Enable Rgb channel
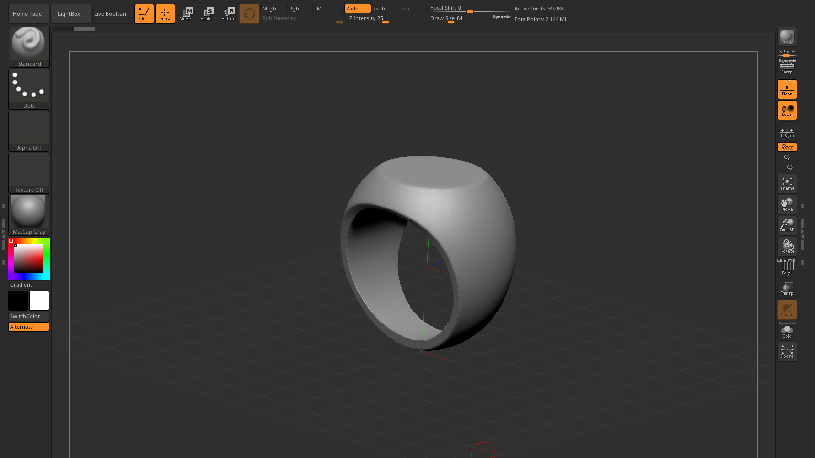 coord(300,9)
